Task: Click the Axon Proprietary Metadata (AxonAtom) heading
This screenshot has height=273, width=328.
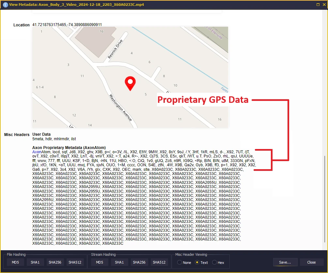Action: pos(69,148)
